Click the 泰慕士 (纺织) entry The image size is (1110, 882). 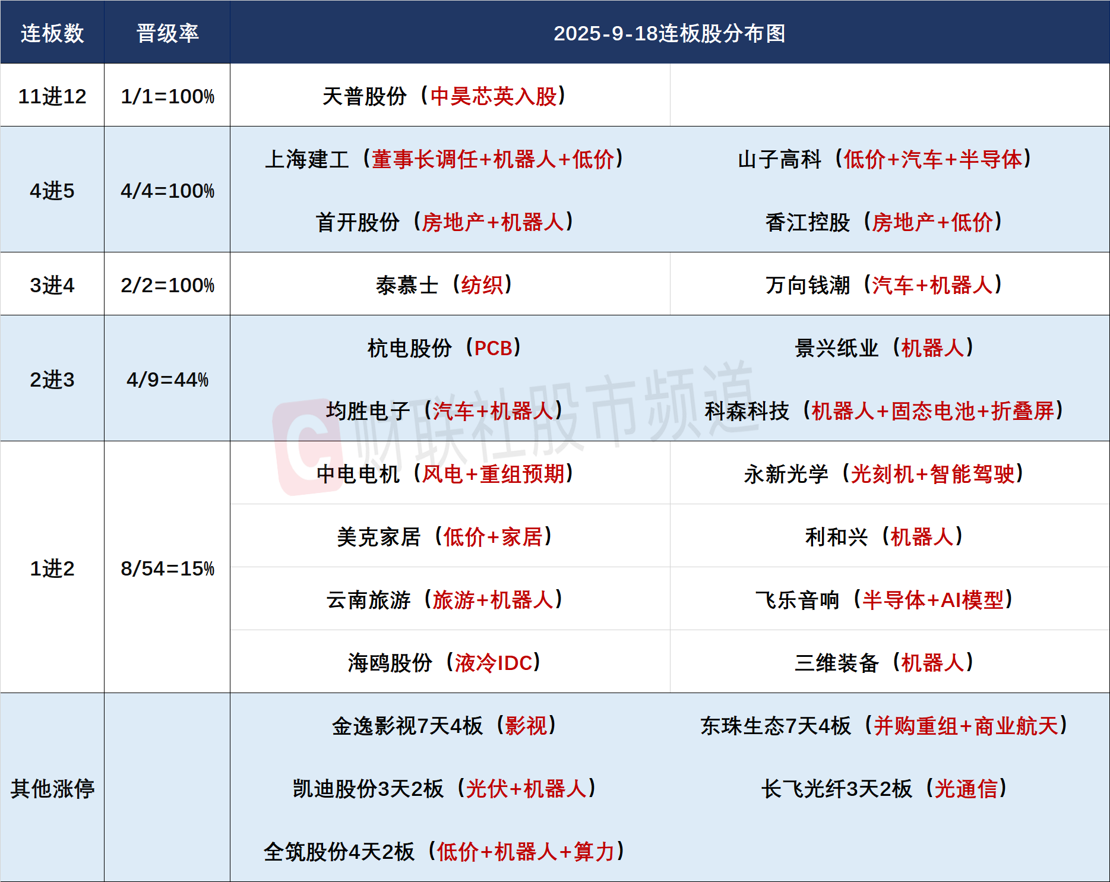pyautogui.click(x=444, y=284)
